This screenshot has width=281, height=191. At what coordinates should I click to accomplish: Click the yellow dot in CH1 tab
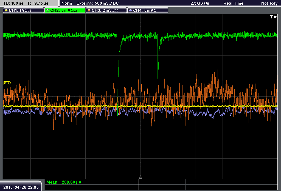coord(6,10)
